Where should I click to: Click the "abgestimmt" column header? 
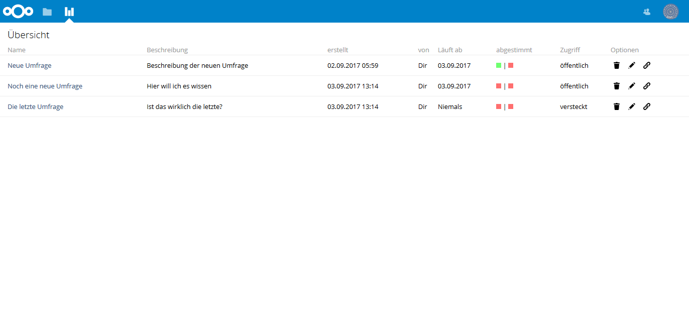[514, 50]
